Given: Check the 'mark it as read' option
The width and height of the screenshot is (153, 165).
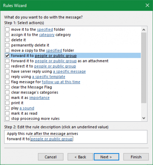Looking at the screenshot, I should click(x=7, y=113).
